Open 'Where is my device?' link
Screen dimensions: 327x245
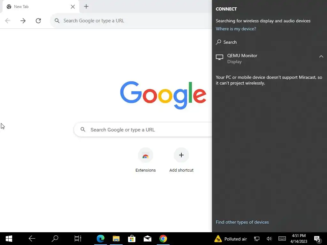pos(236,29)
